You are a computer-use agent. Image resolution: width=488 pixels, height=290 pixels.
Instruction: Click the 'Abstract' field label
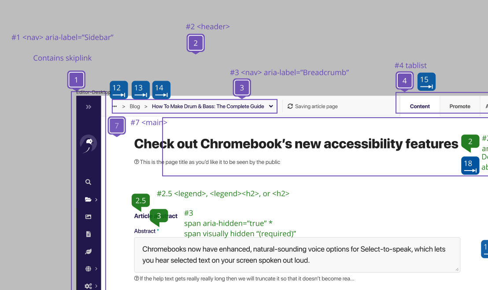point(145,231)
